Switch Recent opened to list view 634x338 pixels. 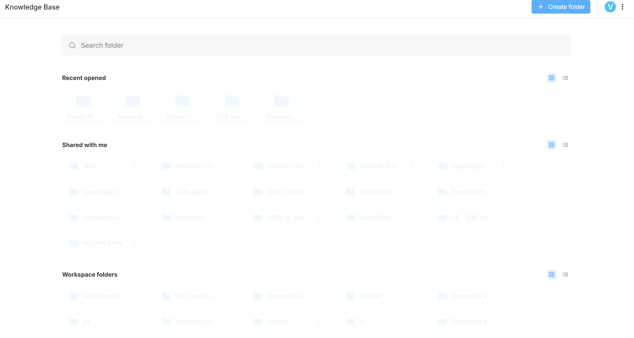[565, 78]
